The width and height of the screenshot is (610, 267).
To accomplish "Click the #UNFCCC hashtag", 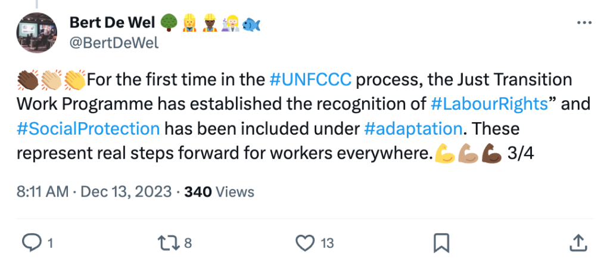I will pyautogui.click(x=310, y=79).
